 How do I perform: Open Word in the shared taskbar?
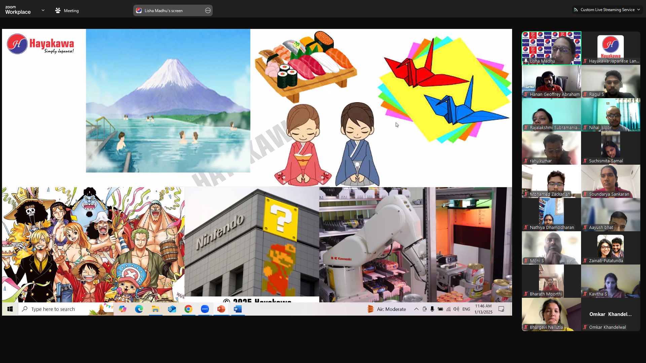(x=238, y=309)
